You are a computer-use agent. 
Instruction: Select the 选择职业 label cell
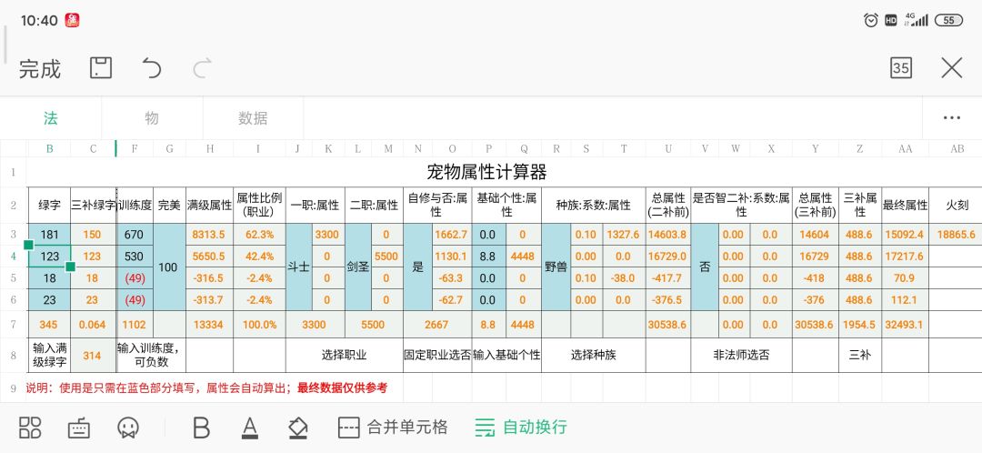pyautogui.click(x=345, y=356)
